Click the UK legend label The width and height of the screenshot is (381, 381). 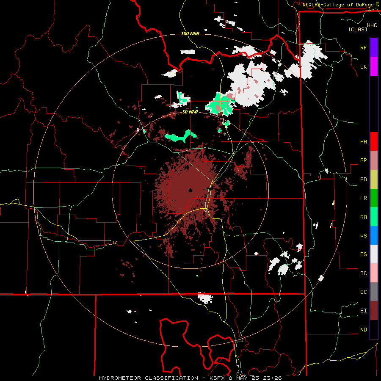pos(363,66)
